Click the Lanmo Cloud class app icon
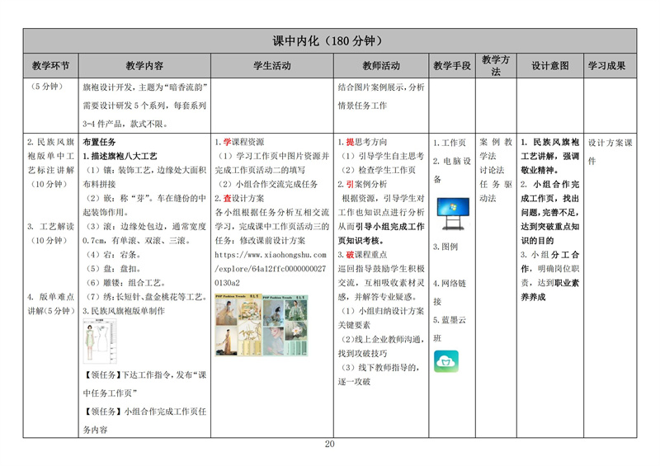The image size is (660, 466). coord(446,361)
